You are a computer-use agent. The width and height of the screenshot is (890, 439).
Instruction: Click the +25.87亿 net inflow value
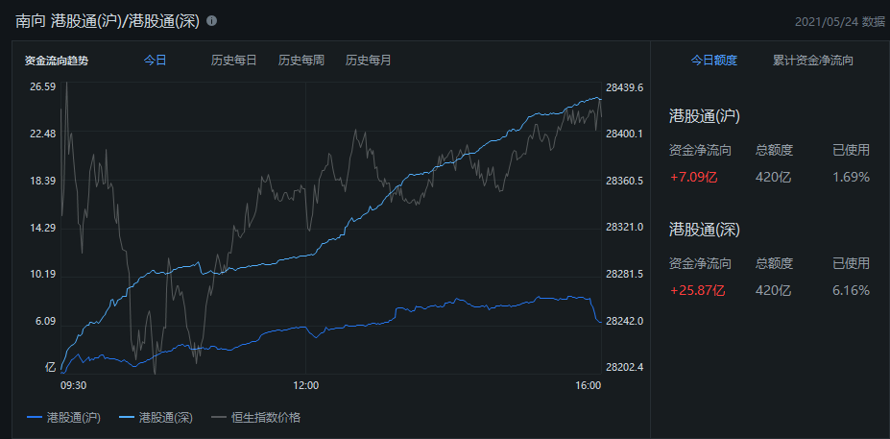tap(698, 290)
